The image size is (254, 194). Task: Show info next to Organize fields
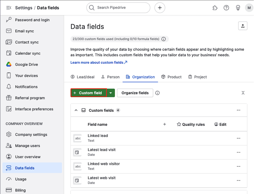157,93
